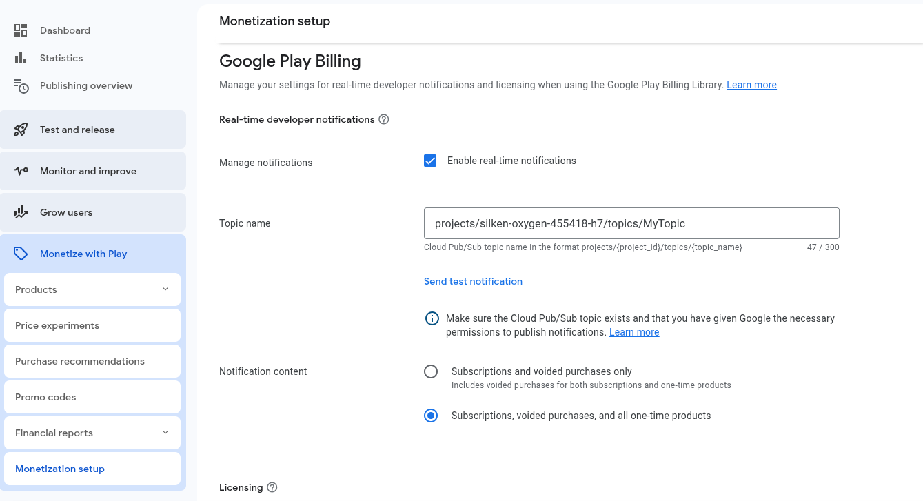Open the Price experiments page

pyautogui.click(x=57, y=325)
